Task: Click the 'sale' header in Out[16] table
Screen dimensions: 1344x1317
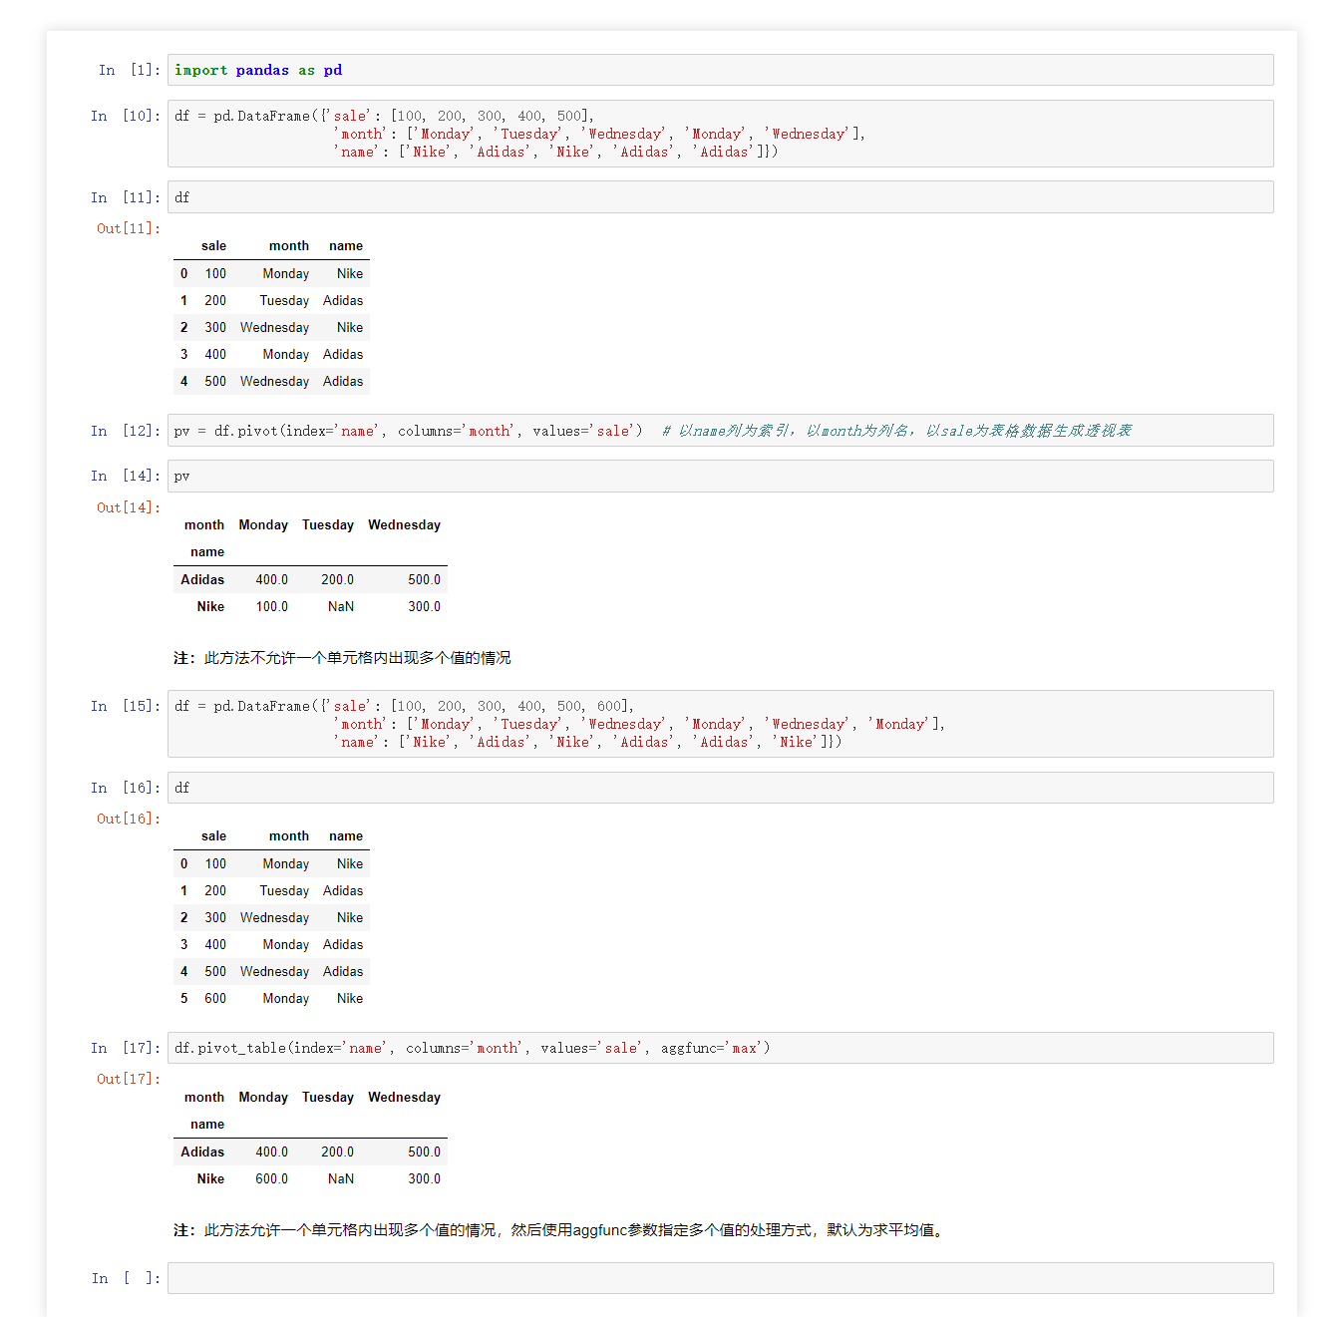Action: pyautogui.click(x=213, y=836)
